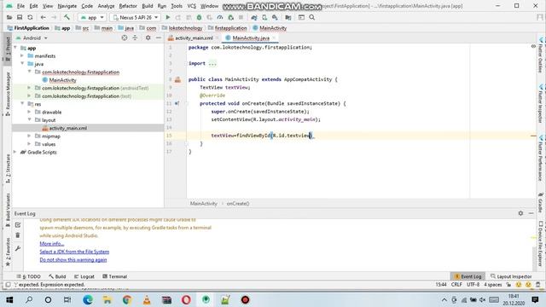Select the MainActivity.java editor tab
The height and width of the screenshot is (307, 546).
coord(251,38)
